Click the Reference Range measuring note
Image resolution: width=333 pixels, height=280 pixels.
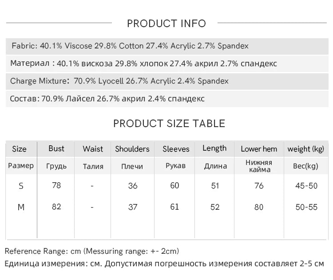pos(92,251)
